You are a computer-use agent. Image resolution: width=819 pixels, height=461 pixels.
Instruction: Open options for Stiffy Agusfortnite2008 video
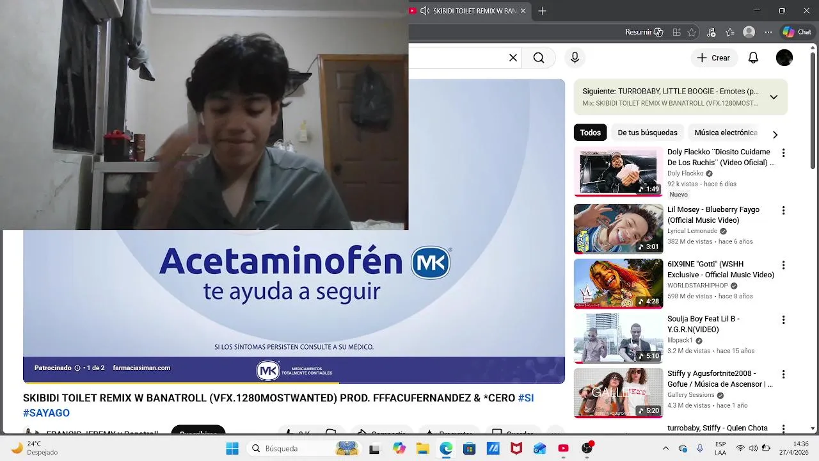(783, 374)
